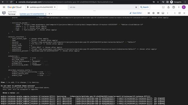Expand the new tab dropdown arrow
Image resolution: width=188 pixels, height=105 pixels.
click(52, 14)
